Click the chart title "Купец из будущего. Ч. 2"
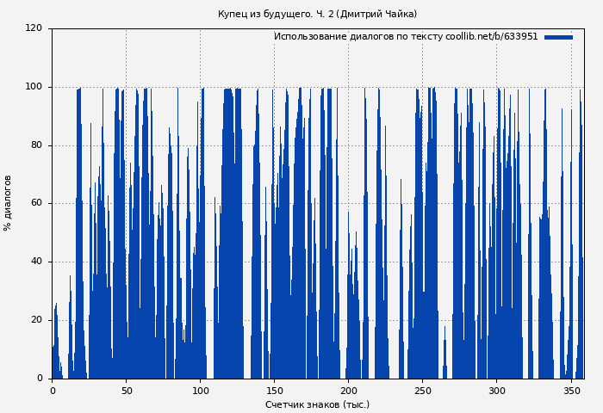The height and width of the screenshot is (413, 603). tap(276, 14)
